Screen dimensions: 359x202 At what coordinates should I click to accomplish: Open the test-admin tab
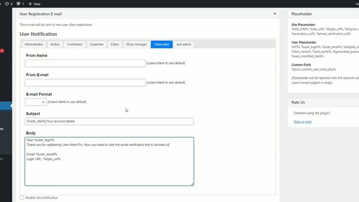(183, 44)
